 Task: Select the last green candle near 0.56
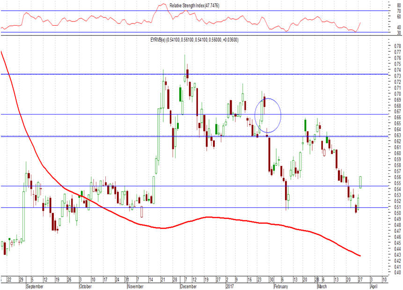tap(360, 182)
